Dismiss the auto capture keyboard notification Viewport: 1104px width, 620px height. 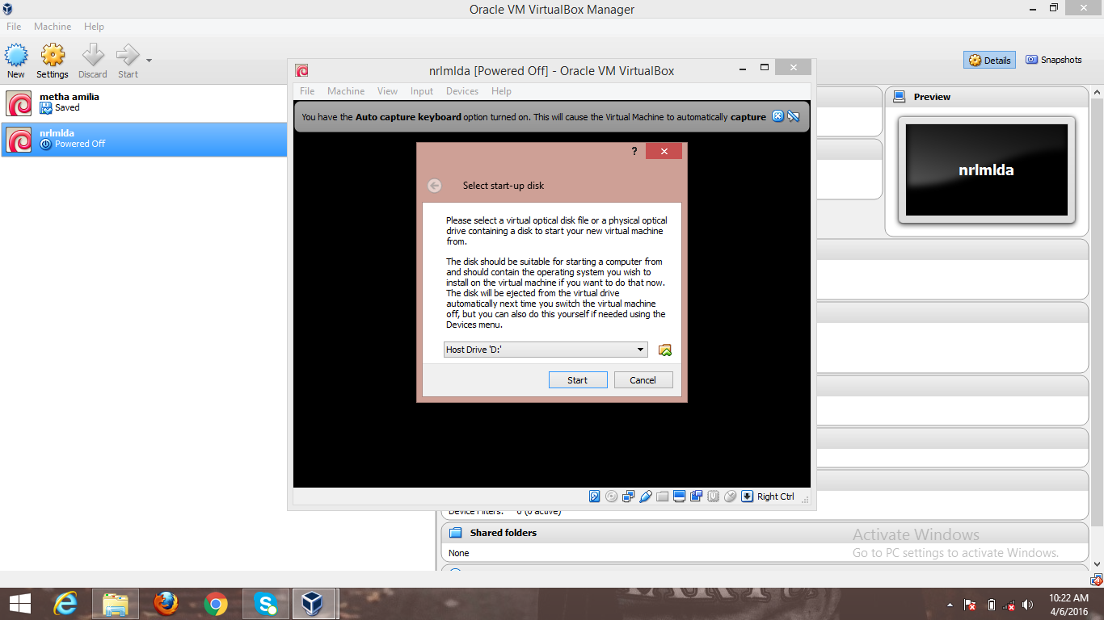coord(777,116)
